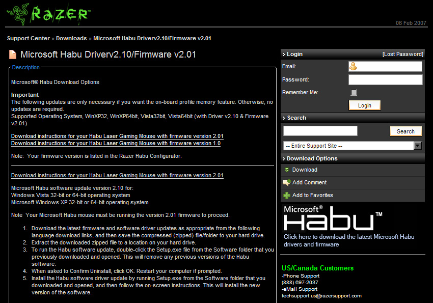Select the Add to Favorites option
The image size is (433, 303).
pos(353,196)
